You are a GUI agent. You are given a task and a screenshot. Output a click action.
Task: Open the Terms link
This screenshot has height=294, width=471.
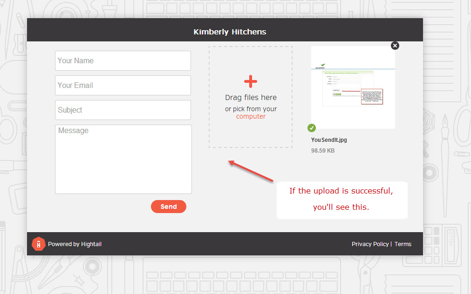click(x=403, y=244)
